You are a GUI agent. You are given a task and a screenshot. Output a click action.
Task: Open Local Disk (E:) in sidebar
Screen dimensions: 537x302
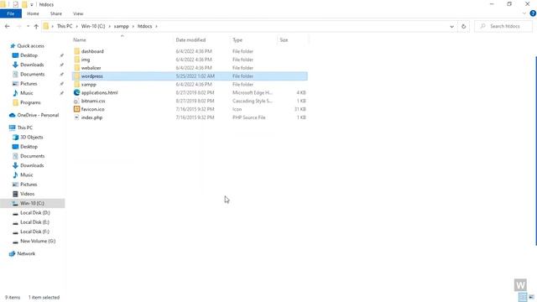pos(34,222)
